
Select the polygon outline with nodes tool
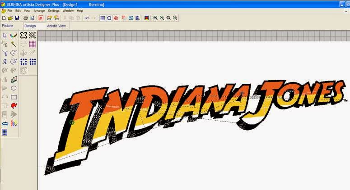click(14, 79)
